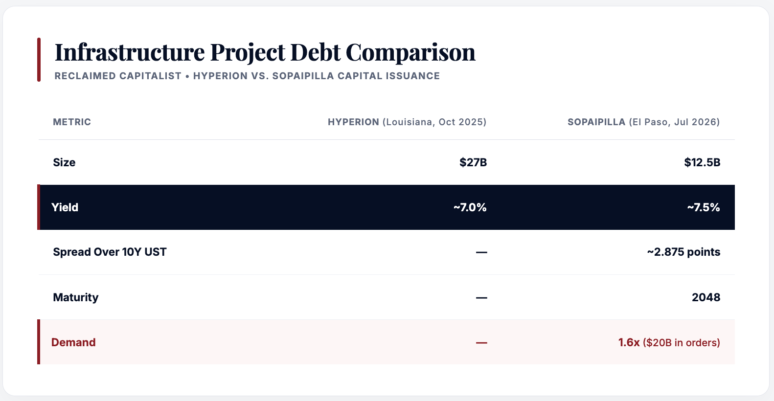Select the Reclaimed Capitalist subtitle text
Viewport: 774px width, 401px height.
click(247, 76)
